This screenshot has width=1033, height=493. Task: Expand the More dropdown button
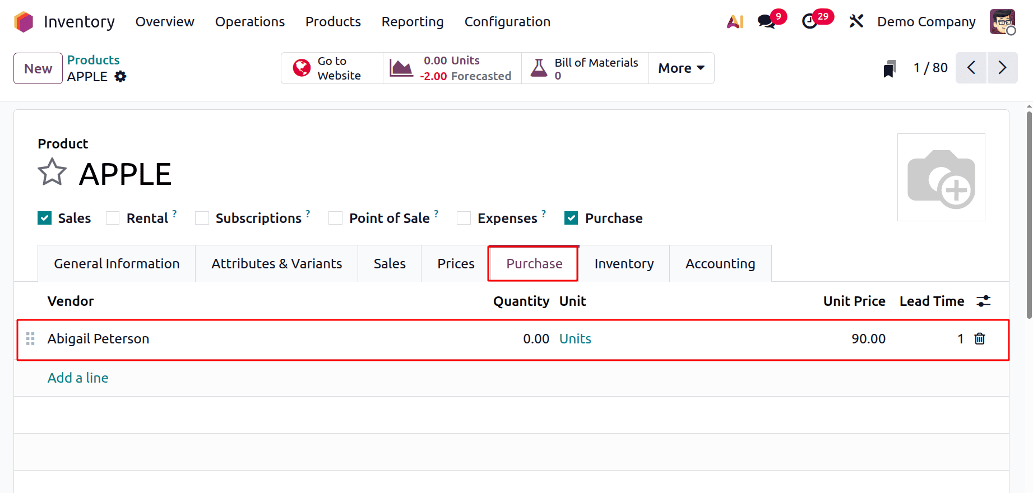click(x=681, y=68)
